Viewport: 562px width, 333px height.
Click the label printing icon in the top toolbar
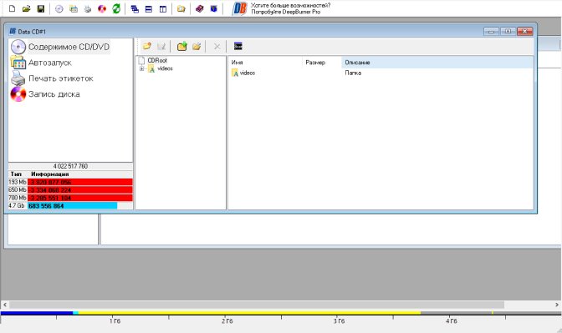click(x=88, y=9)
